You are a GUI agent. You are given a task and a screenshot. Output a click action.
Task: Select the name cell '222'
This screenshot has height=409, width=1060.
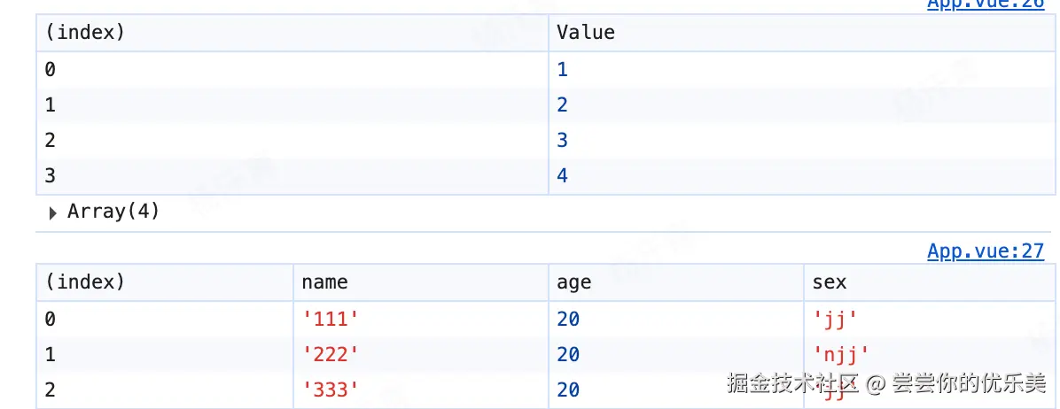331,354
